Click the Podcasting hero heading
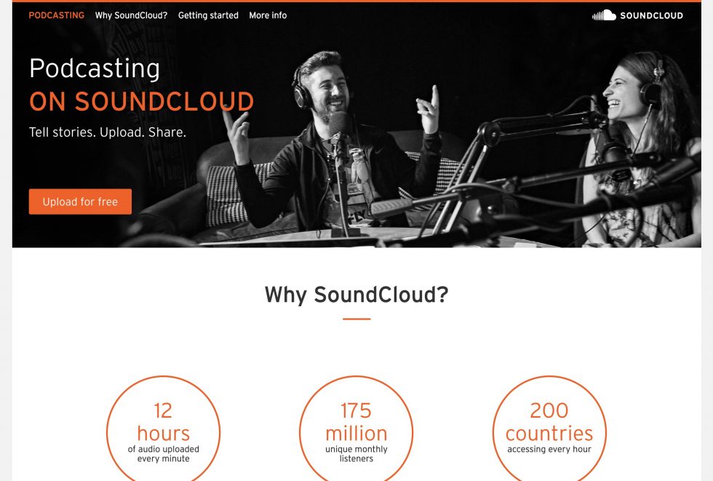Viewport: 713px width, 481px height. coord(95,68)
